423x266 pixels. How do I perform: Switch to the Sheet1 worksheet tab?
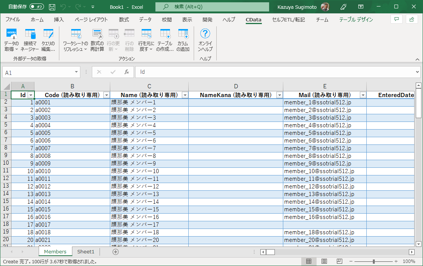coord(86,251)
